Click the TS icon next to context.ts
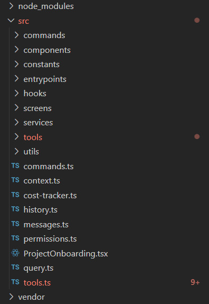209x304 pixels. [x=15, y=180]
